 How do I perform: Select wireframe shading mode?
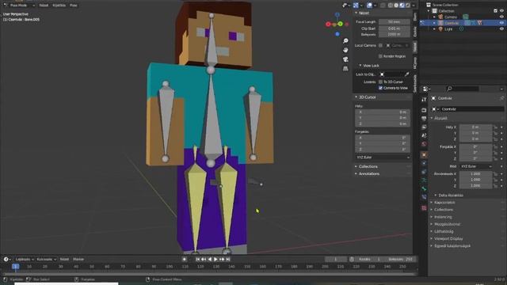pyautogui.click(x=391, y=6)
